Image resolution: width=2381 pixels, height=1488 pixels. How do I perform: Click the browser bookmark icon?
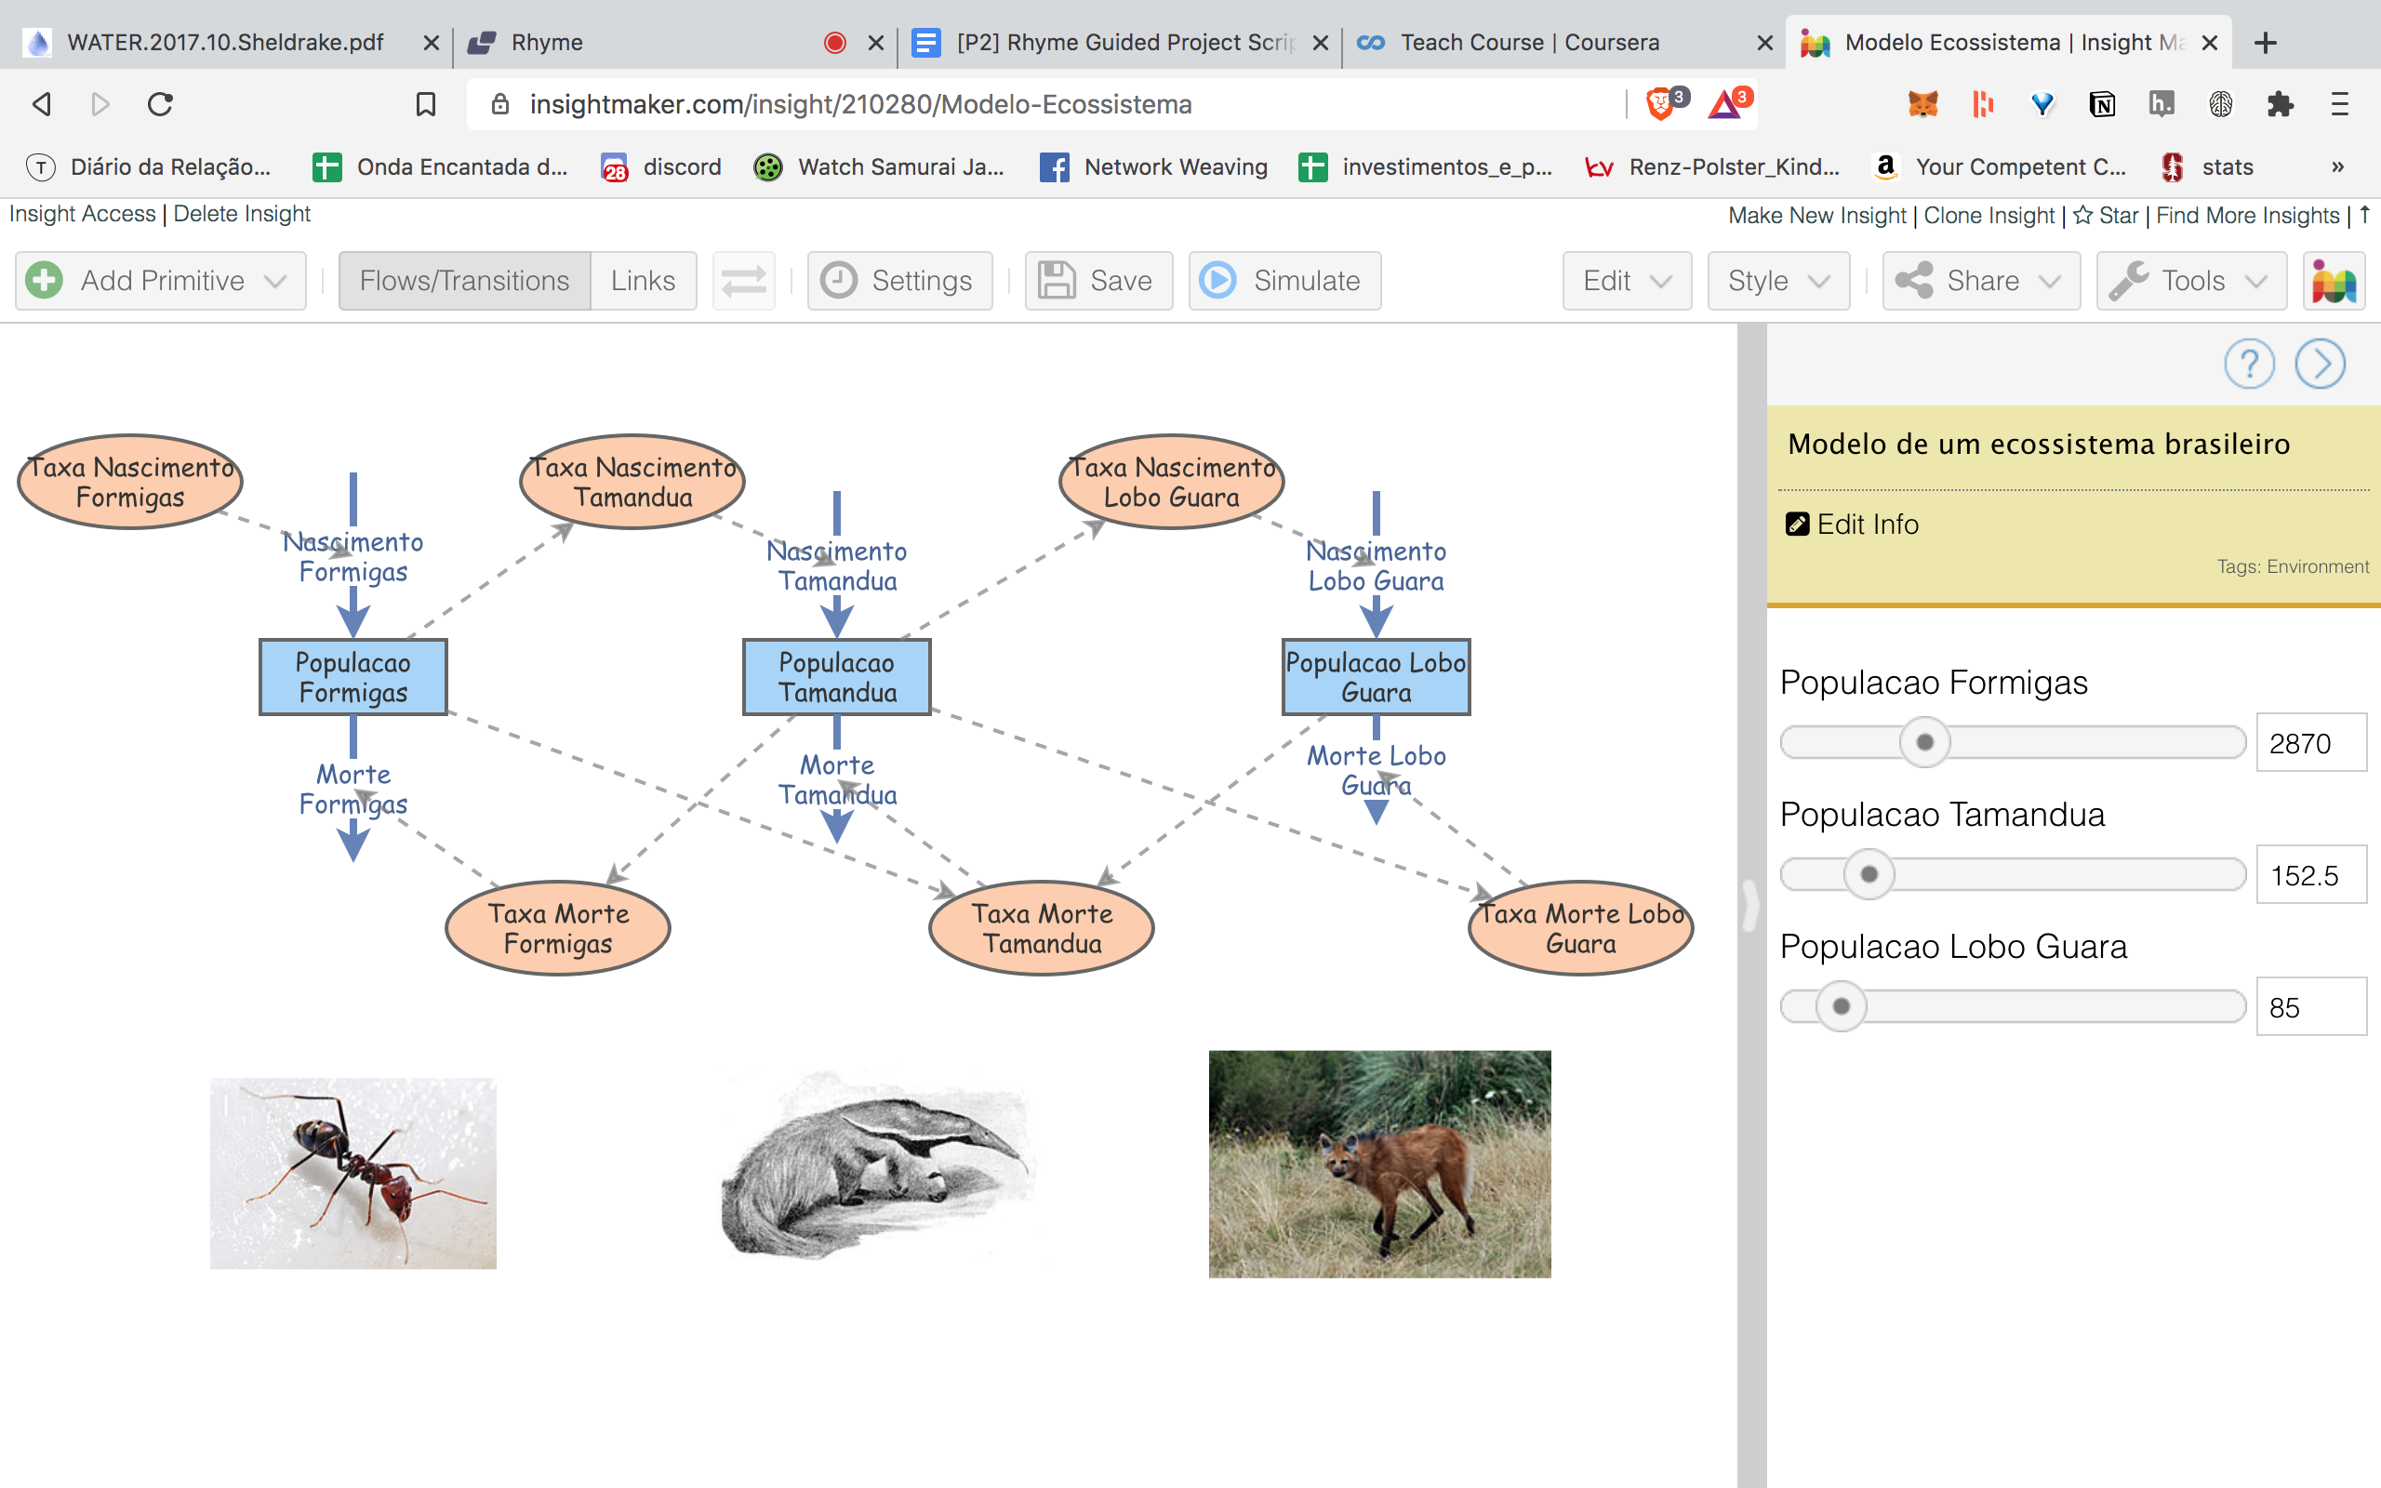[x=425, y=104]
